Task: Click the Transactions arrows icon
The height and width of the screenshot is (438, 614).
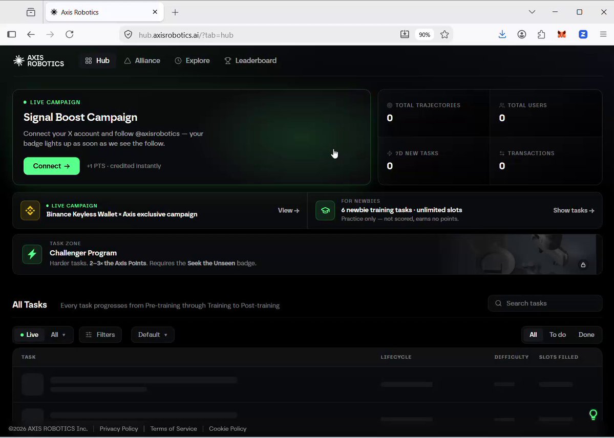Action: tap(502, 154)
